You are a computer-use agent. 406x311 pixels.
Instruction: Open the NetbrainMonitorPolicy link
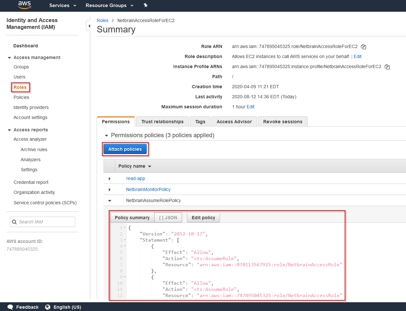click(x=148, y=189)
